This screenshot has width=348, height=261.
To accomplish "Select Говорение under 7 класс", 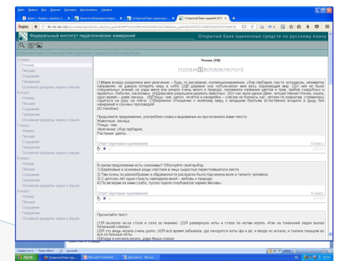I will [31, 147].
